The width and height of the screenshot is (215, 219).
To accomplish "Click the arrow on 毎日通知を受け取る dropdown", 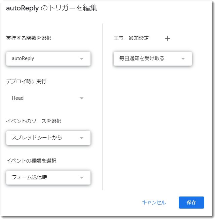I will [183, 59].
